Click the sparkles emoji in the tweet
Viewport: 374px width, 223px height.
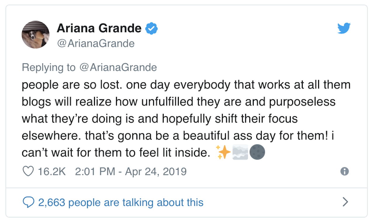pos(224,153)
